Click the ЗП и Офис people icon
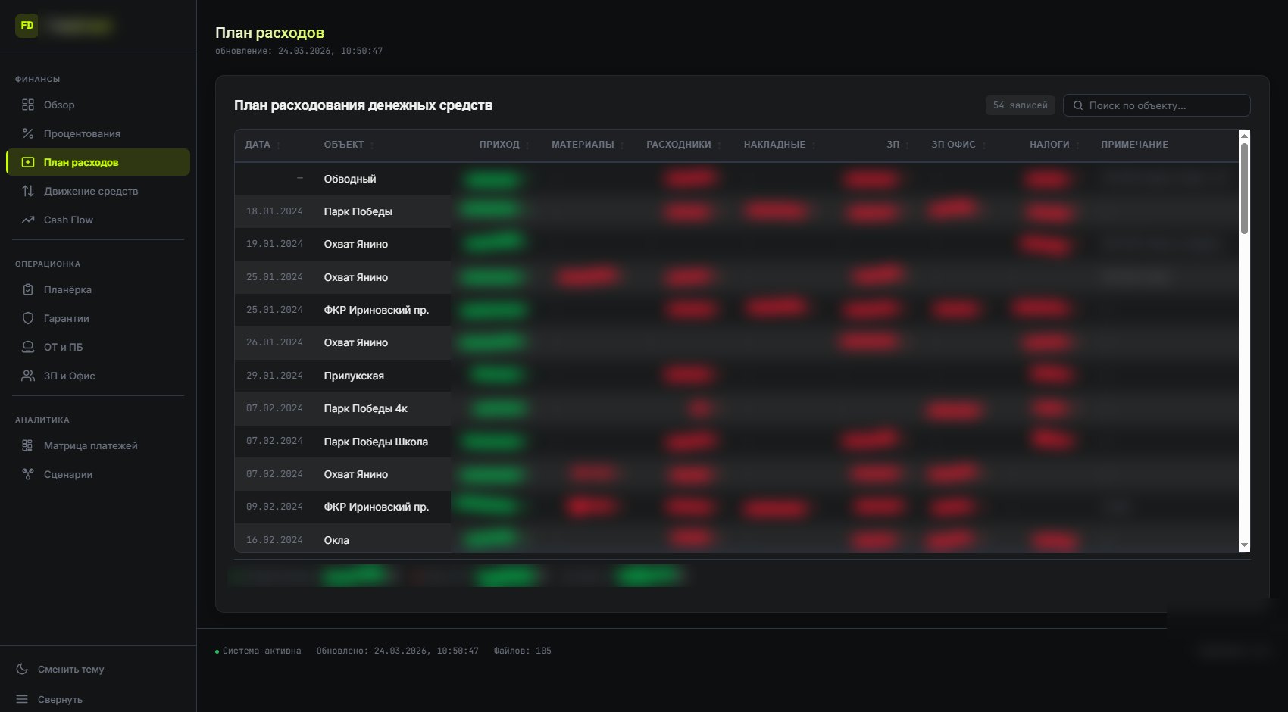 pos(28,376)
